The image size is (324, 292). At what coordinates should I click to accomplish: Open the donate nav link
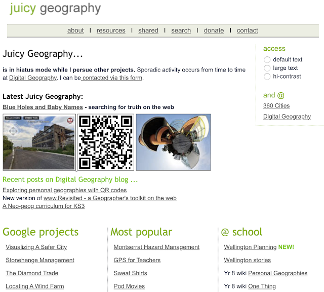pos(214,30)
